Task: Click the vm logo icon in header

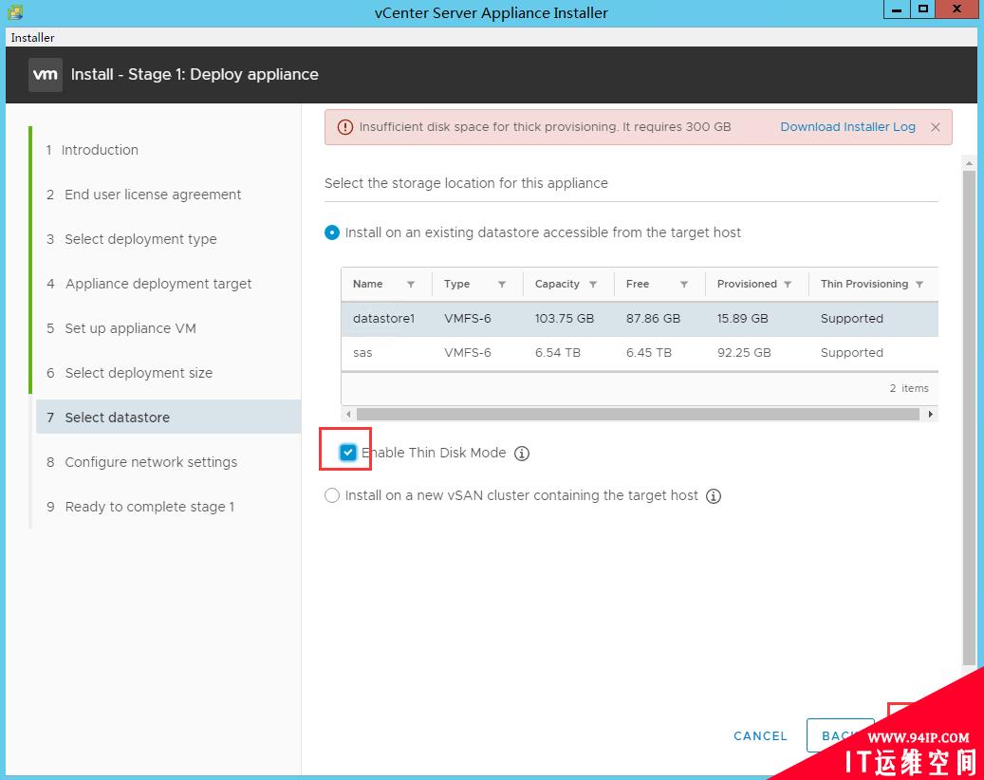Action: tap(46, 75)
